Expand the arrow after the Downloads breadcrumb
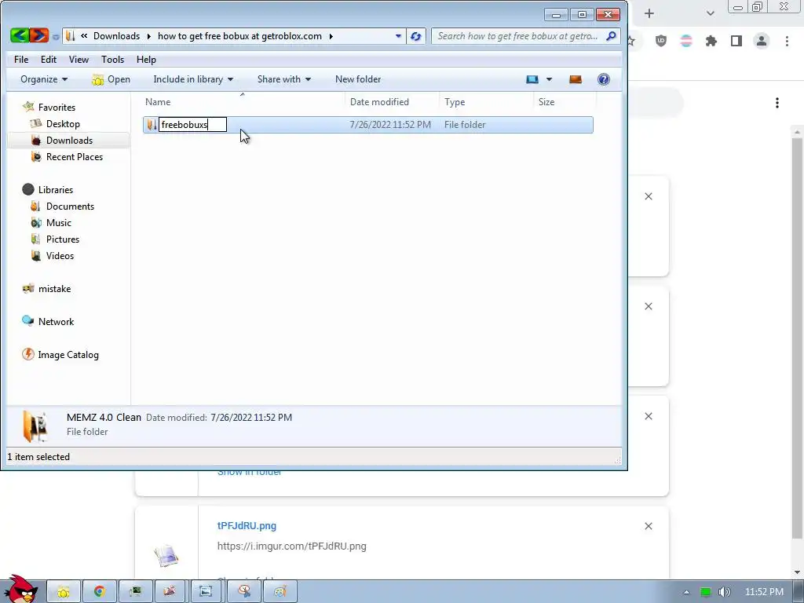The height and width of the screenshot is (603, 804). tap(148, 36)
